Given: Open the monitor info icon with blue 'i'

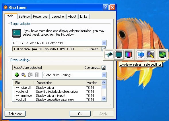Looking at the screenshot, I should coord(140,55).
